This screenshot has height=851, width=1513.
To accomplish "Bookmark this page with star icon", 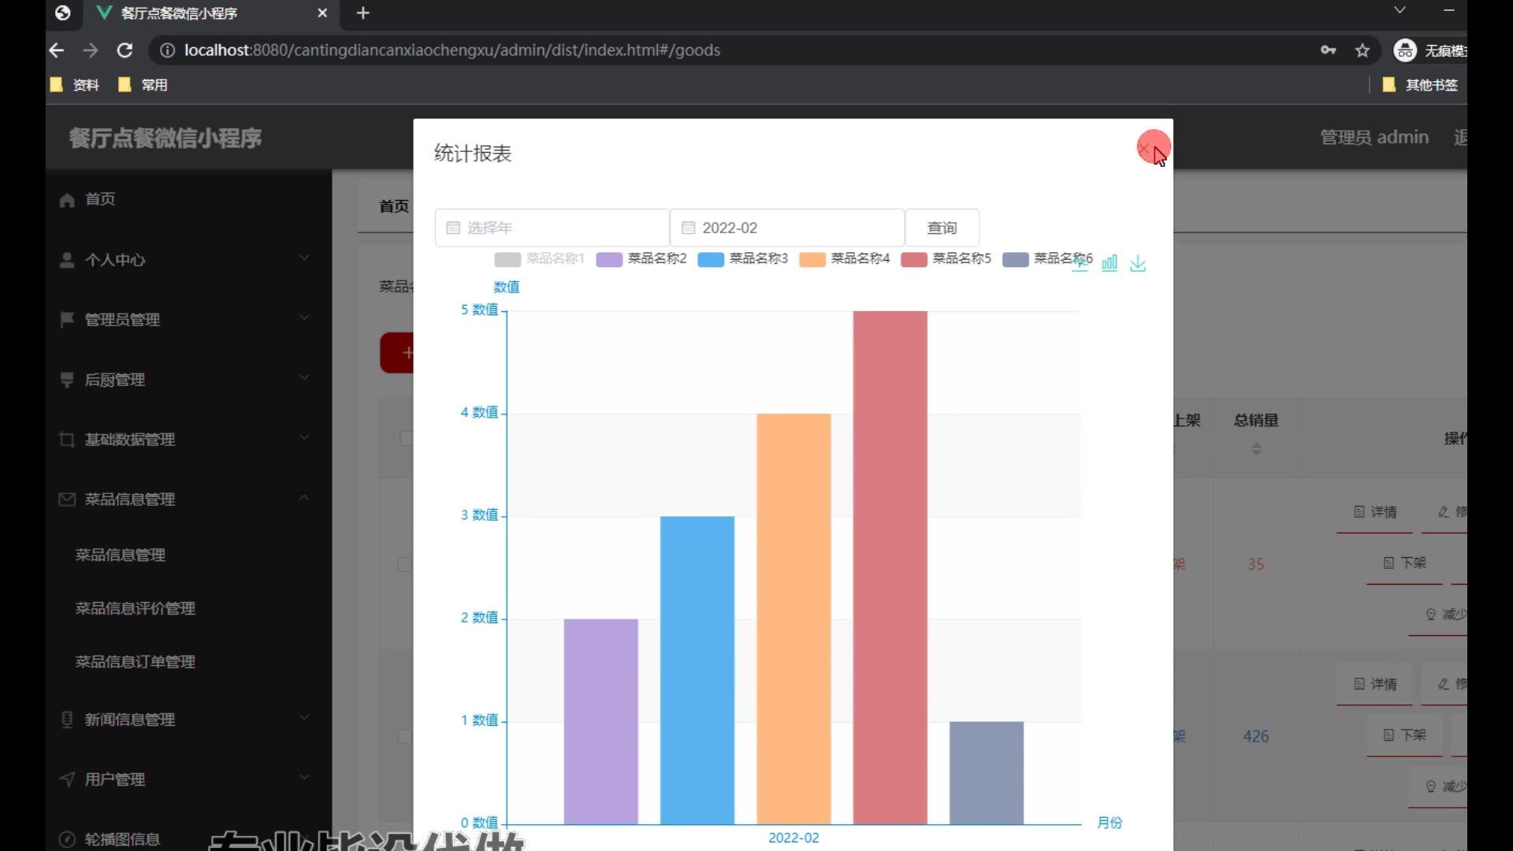I will pos(1362,50).
